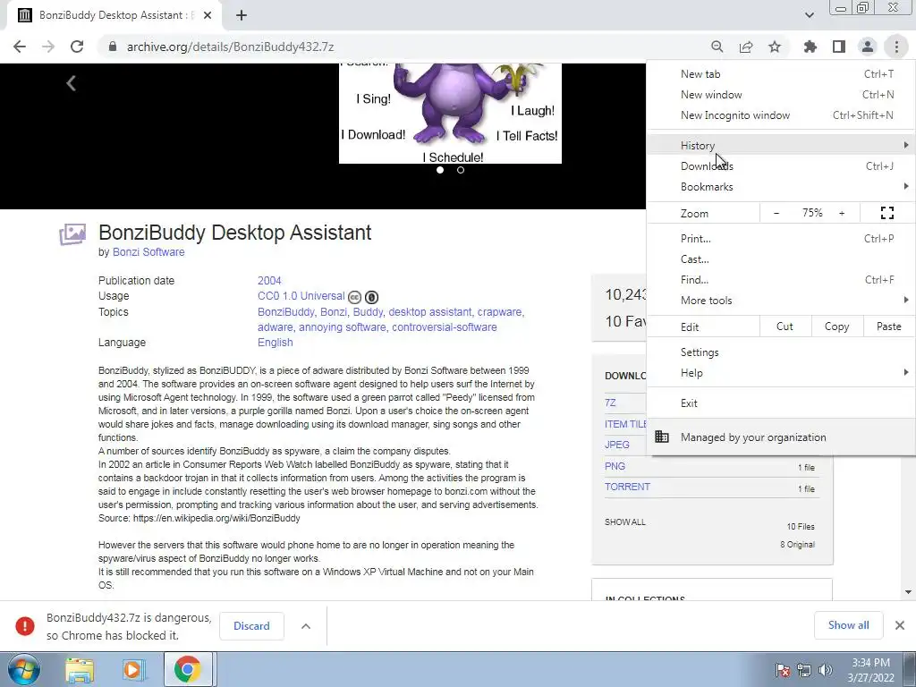The image size is (916, 687).
Task: Open Windows Media Player taskbar icon
Action: (133, 670)
